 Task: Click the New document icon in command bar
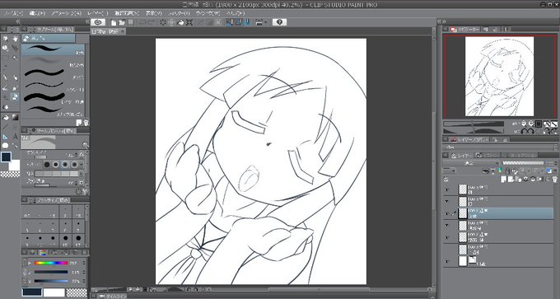click(114, 22)
